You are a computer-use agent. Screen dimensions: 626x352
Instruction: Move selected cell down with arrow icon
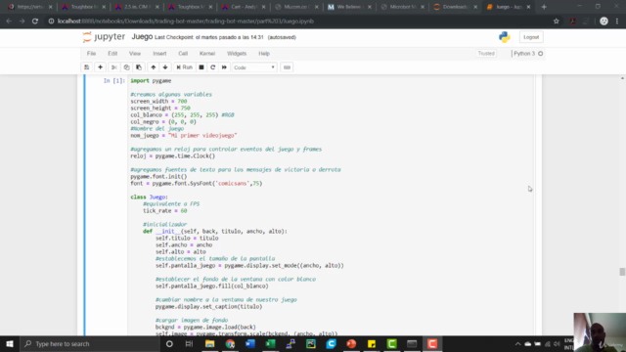[x=165, y=67]
